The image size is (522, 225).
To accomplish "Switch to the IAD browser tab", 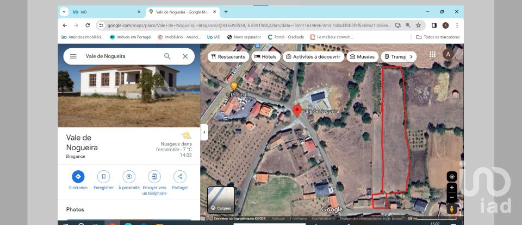I will pos(103,12).
